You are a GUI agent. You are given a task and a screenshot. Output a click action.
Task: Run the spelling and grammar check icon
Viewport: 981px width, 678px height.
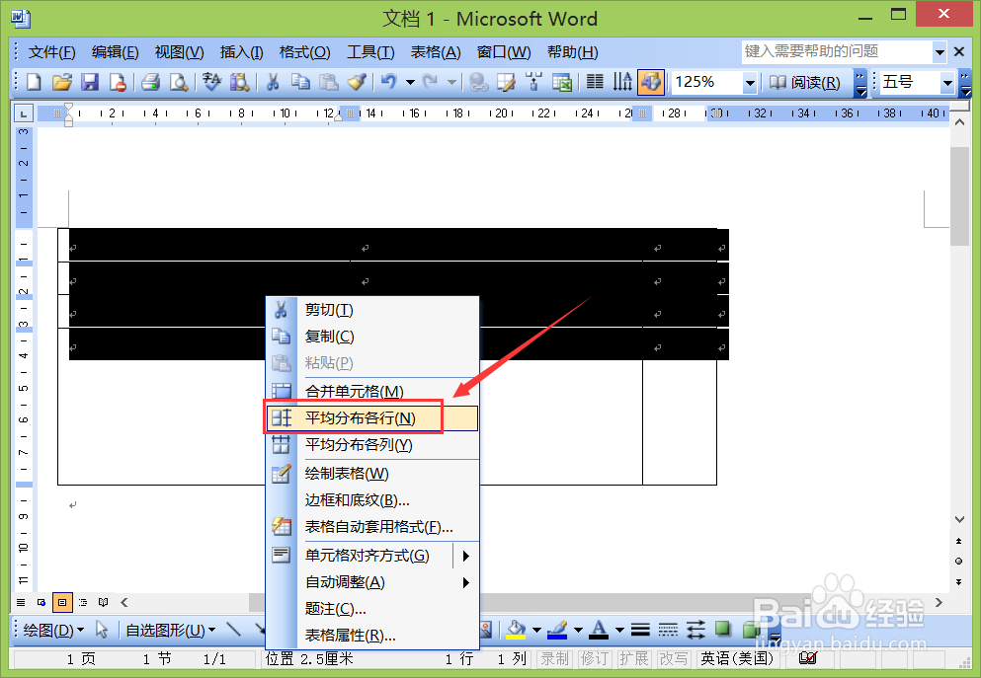[x=211, y=82]
